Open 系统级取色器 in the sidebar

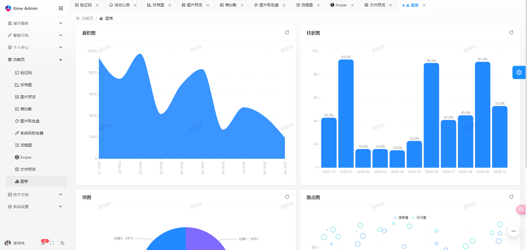(37, 133)
